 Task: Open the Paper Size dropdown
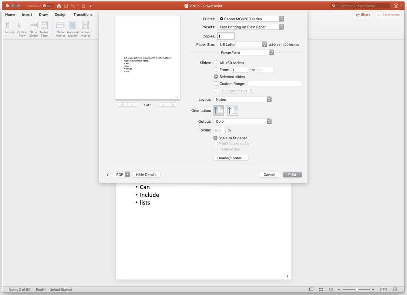point(242,44)
